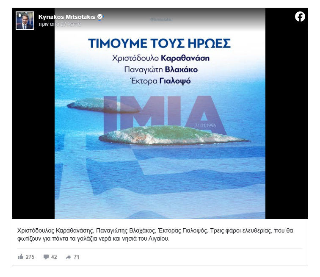Click the @kmitsotakis watermark
Image resolution: width=320 pixels, height=277 pixels.
pos(160,19)
